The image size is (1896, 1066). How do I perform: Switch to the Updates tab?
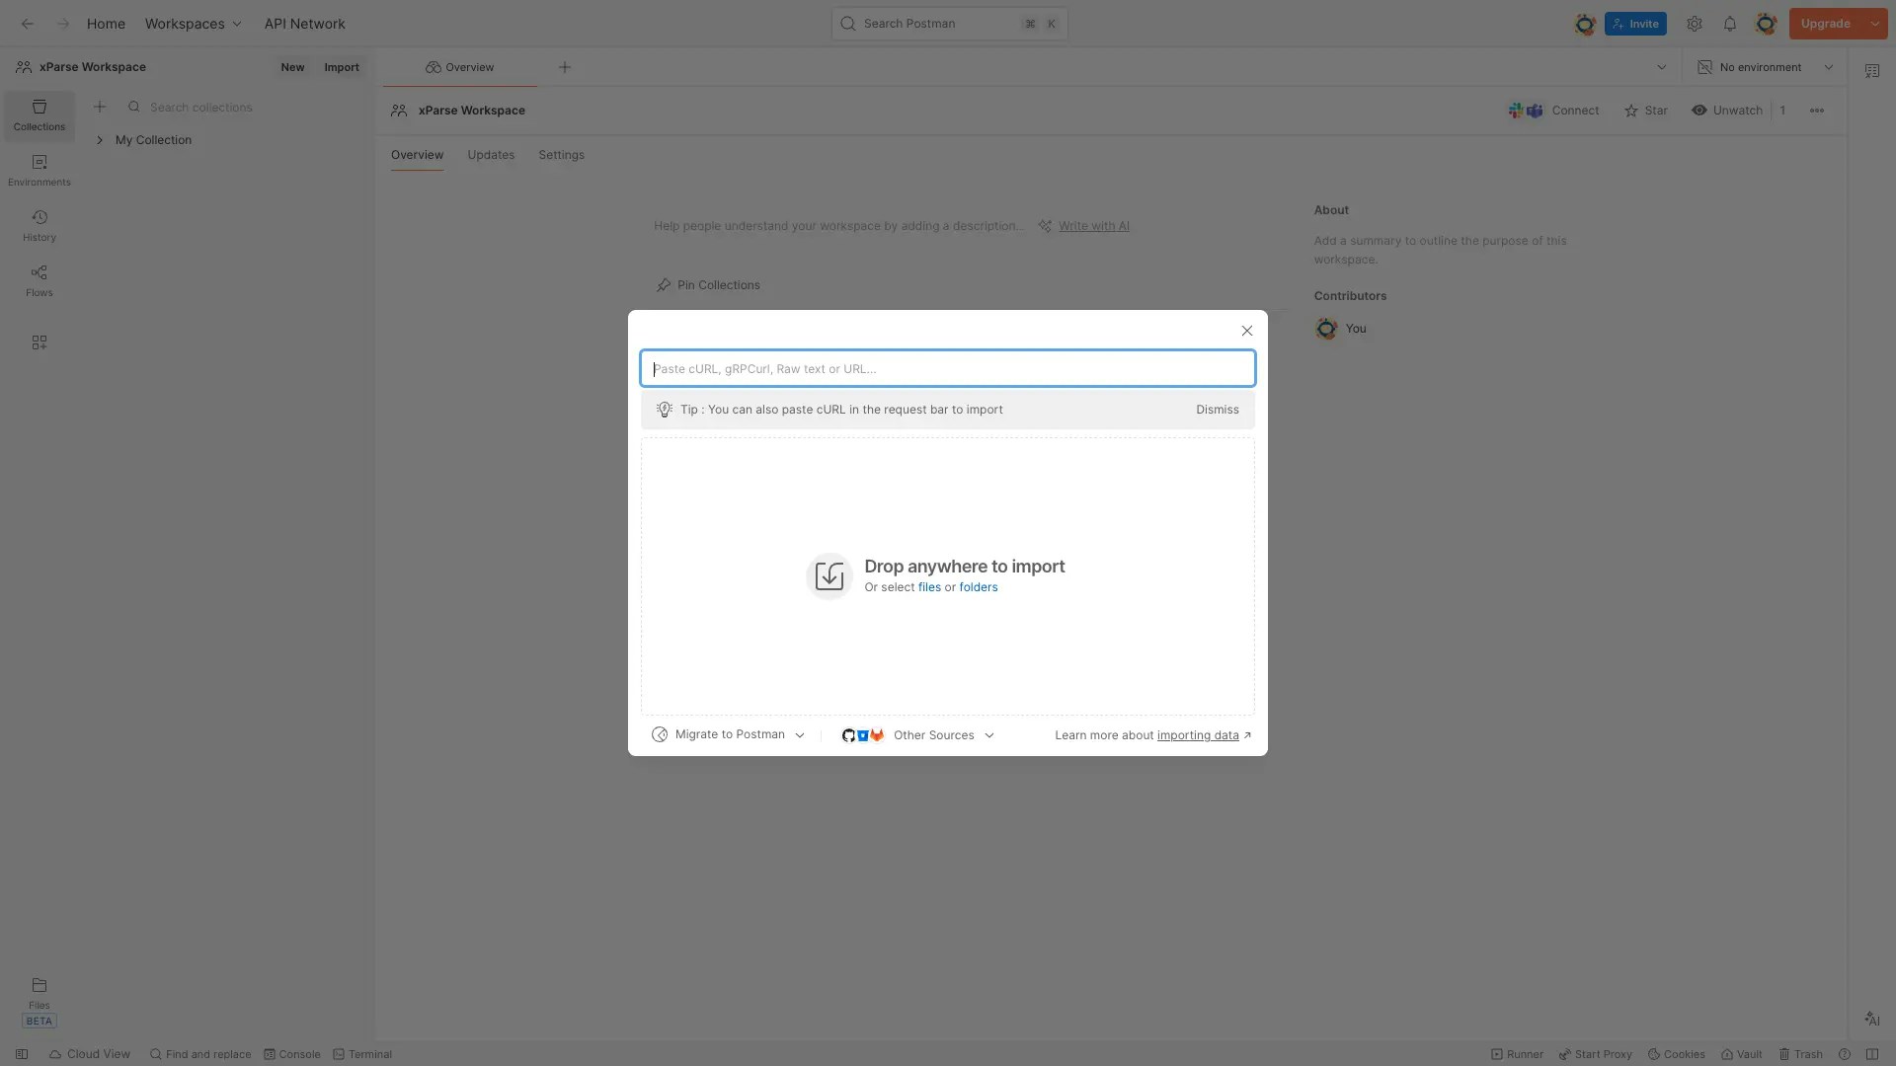[x=491, y=155]
